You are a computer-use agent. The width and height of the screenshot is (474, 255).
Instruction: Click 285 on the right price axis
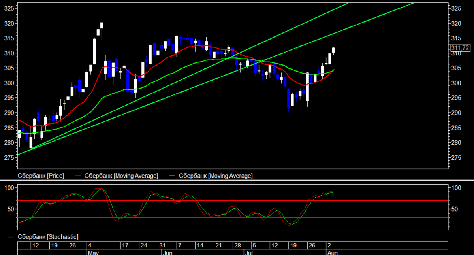pos(456,128)
